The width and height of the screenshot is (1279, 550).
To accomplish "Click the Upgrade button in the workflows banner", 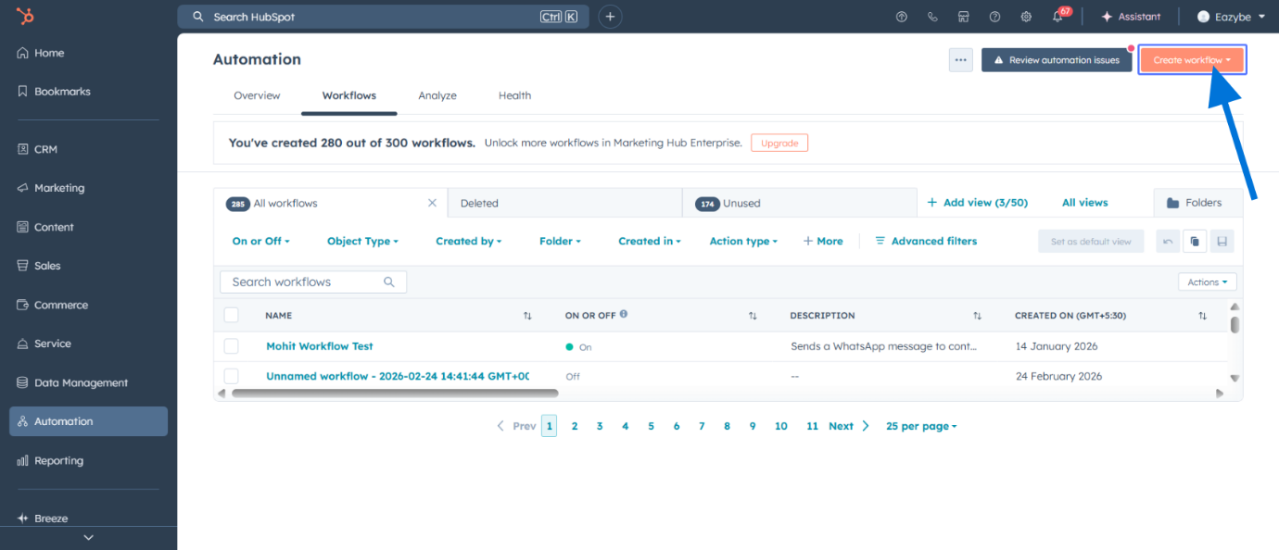I will point(779,143).
